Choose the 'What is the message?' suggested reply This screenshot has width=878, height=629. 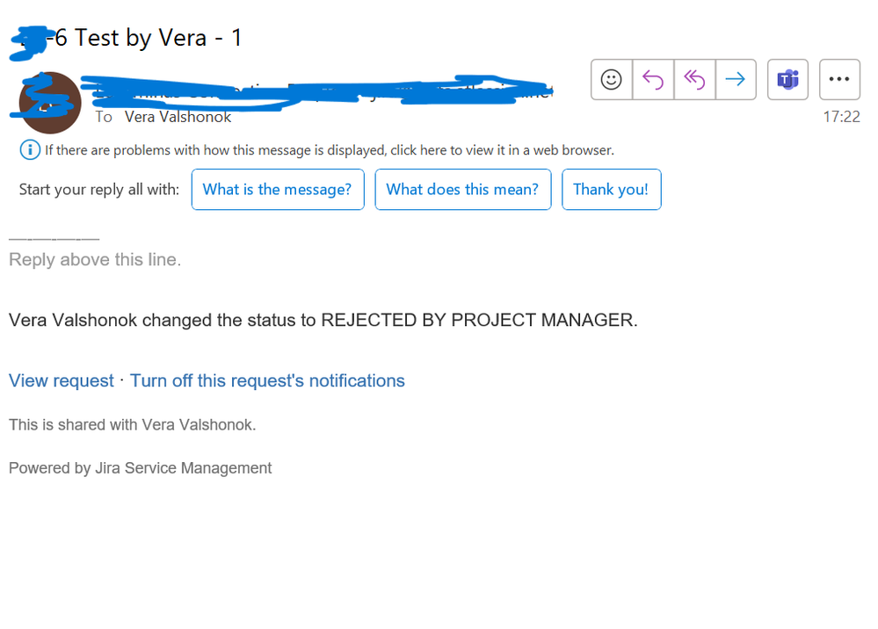pyautogui.click(x=278, y=190)
